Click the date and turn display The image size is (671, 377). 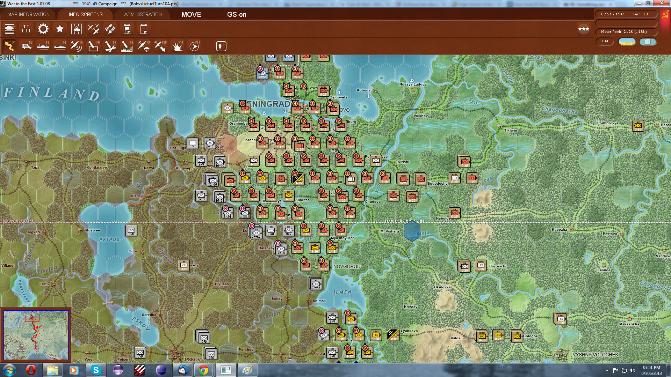tap(626, 14)
